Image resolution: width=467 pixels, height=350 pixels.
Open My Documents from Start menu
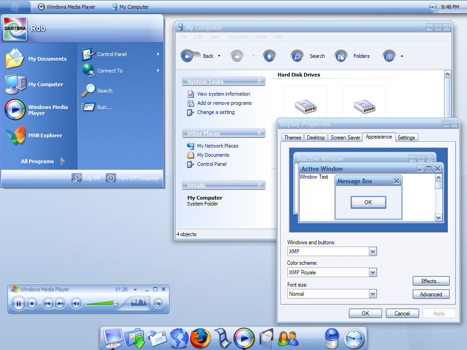tap(36, 59)
